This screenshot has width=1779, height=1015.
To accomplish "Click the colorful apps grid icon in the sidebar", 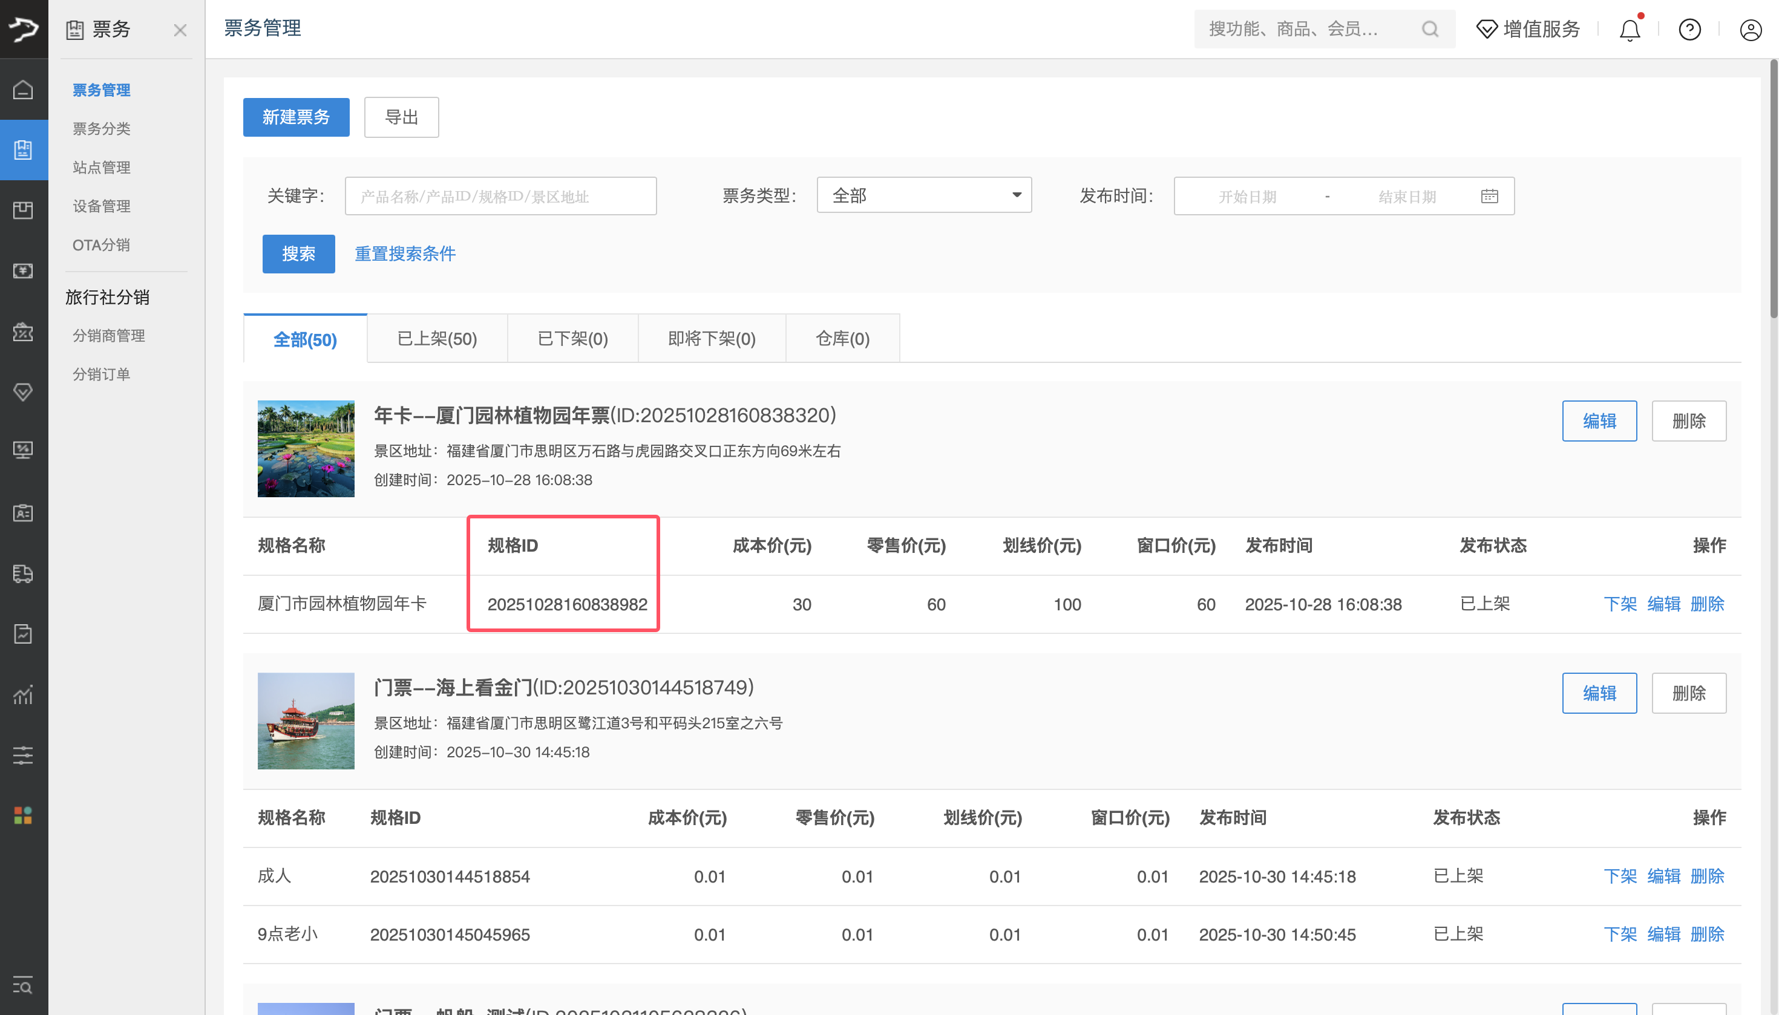I will [23, 815].
